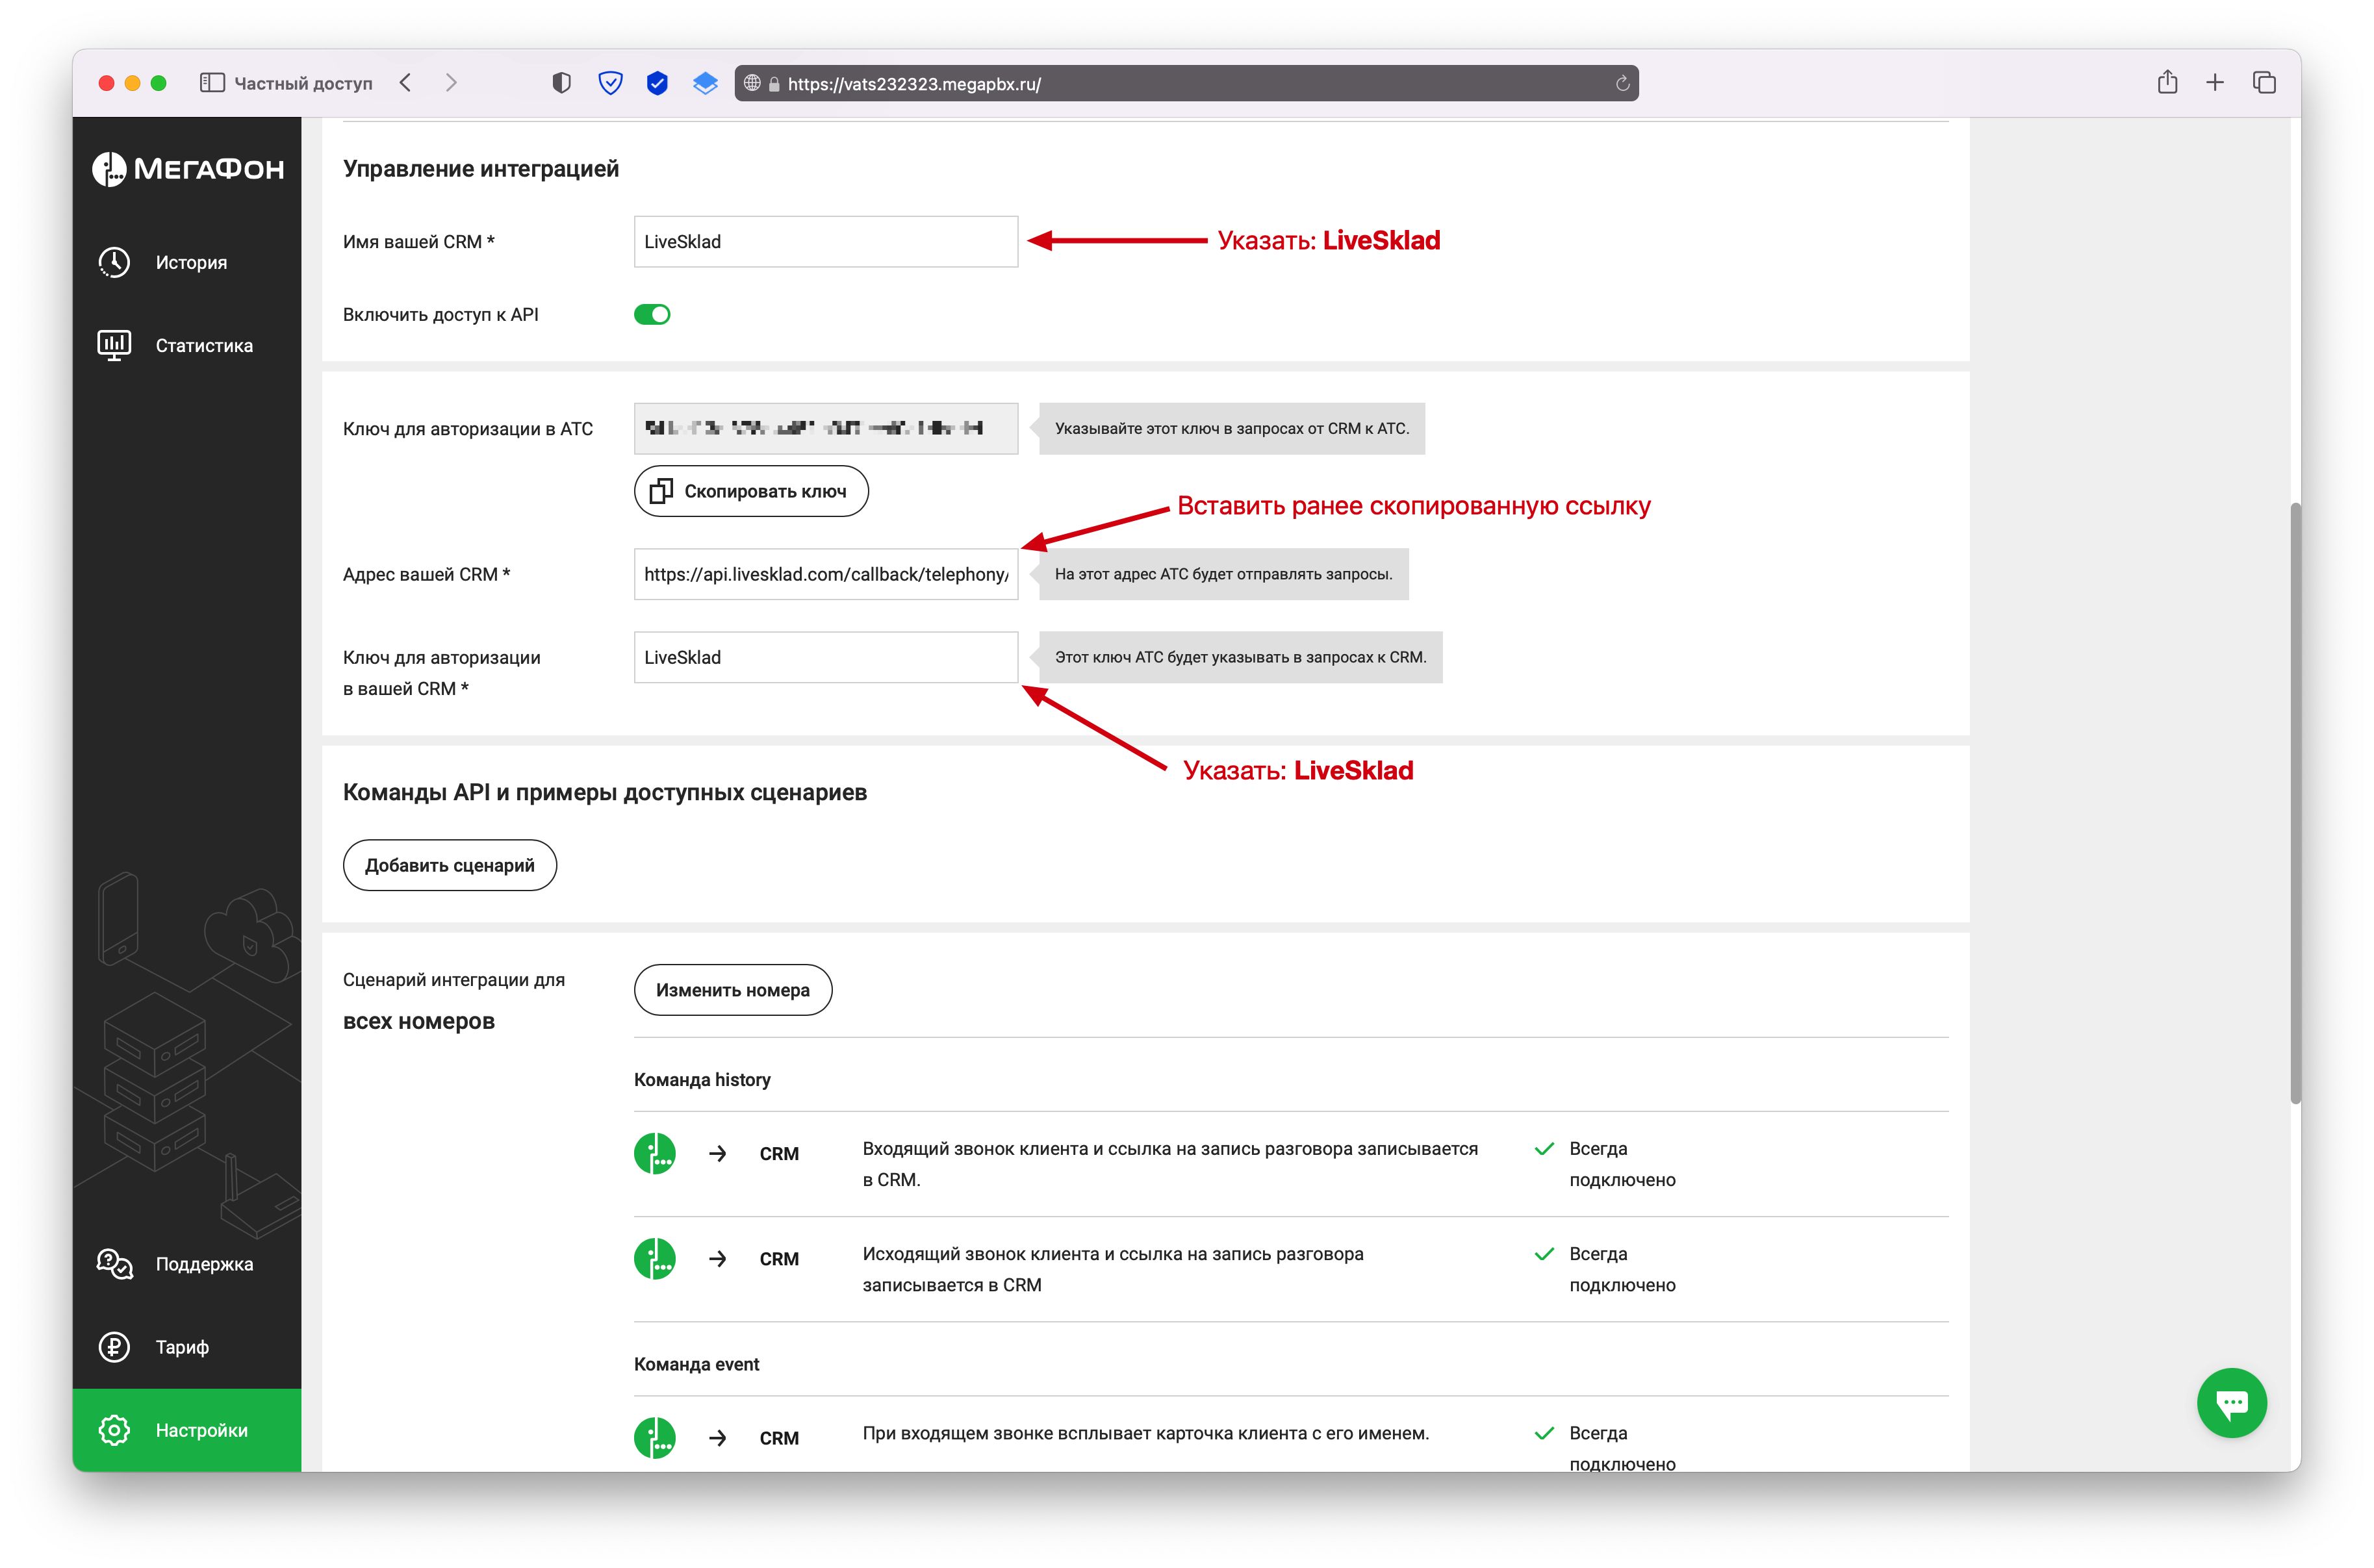Screen dimensions: 2374x1568
Task: Open the Статистика sidebar section
Action: pyautogui.click(x=187, y=345)
